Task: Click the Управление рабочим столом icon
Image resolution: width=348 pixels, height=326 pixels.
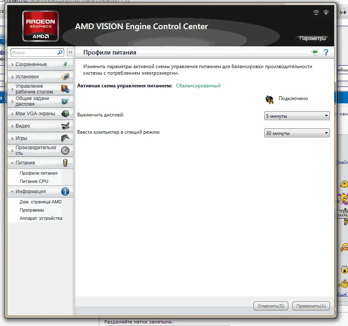Action: coord(65,89)
